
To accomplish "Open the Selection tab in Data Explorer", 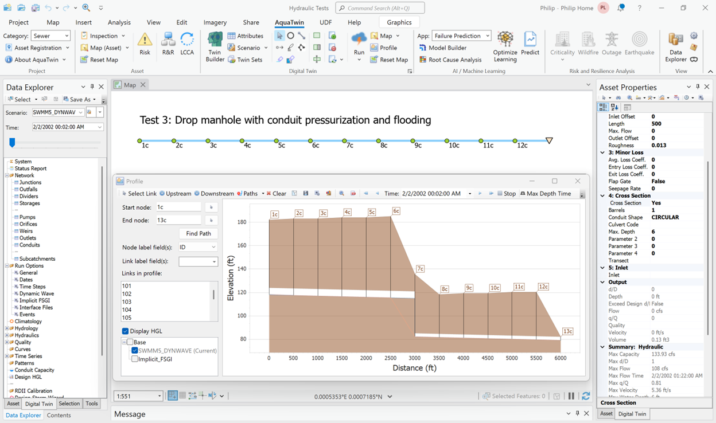I will 69,404.
